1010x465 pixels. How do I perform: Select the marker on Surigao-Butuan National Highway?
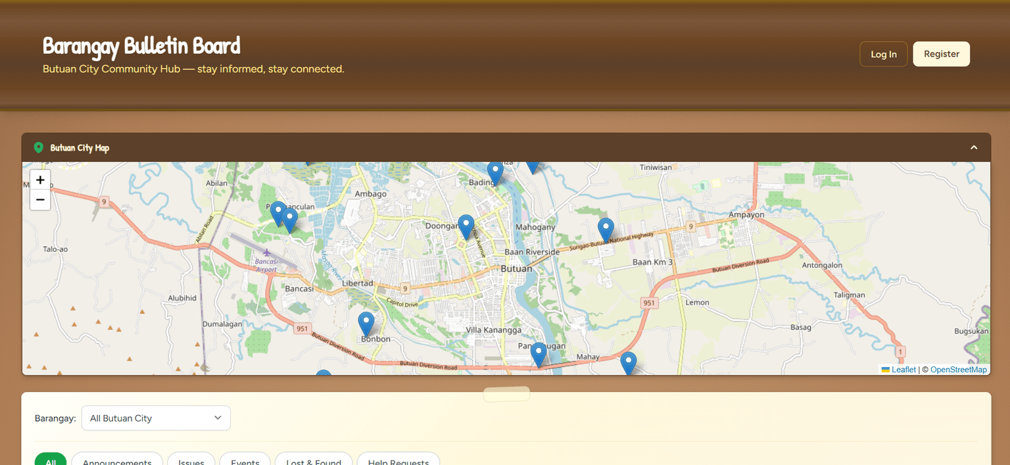[x=606, y=231]
